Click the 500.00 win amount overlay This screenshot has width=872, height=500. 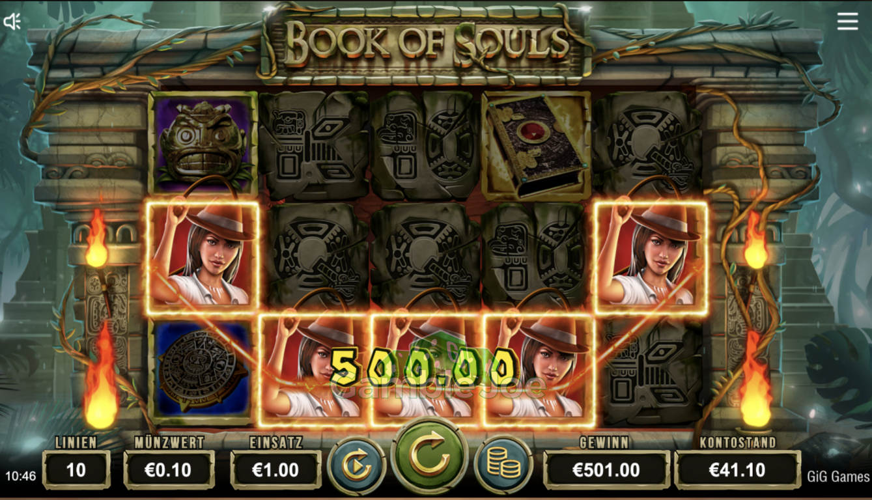[x=423, y=368]
